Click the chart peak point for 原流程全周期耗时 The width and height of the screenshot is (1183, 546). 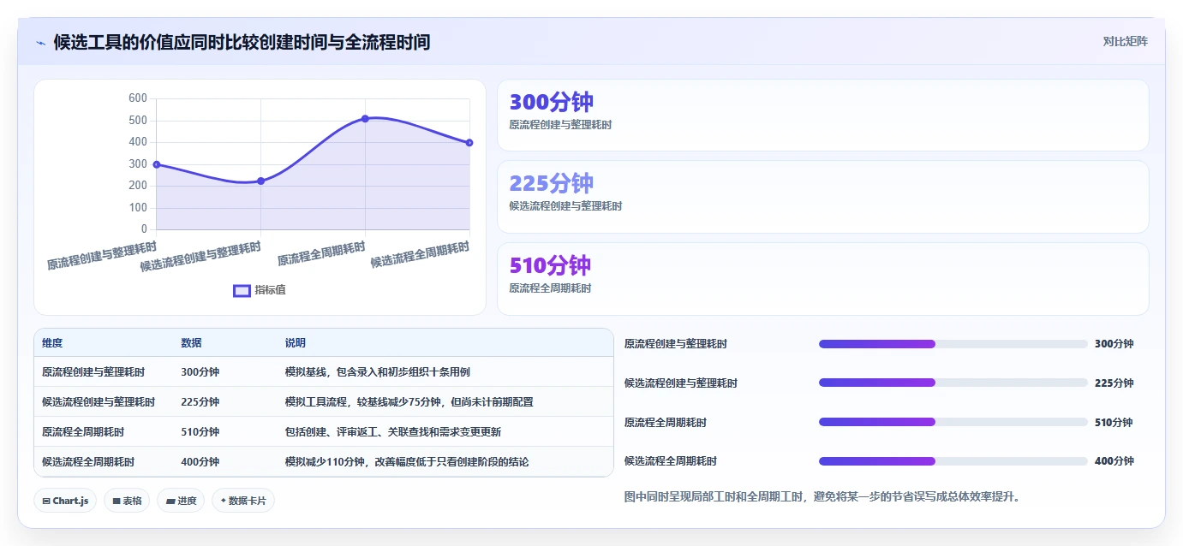(x=365, y=118)
